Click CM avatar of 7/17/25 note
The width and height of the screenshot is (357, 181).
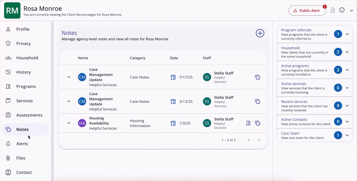pos(82,77)
